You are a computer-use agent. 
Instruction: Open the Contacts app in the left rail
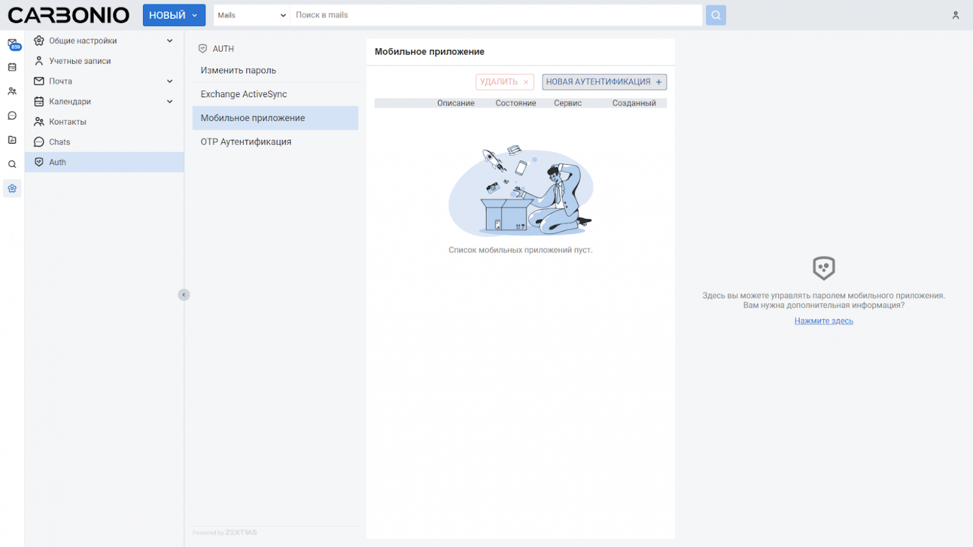tap(12, 91)
